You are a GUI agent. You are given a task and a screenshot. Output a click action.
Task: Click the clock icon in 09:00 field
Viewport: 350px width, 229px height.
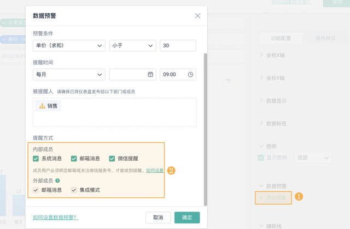click(190, 75)
